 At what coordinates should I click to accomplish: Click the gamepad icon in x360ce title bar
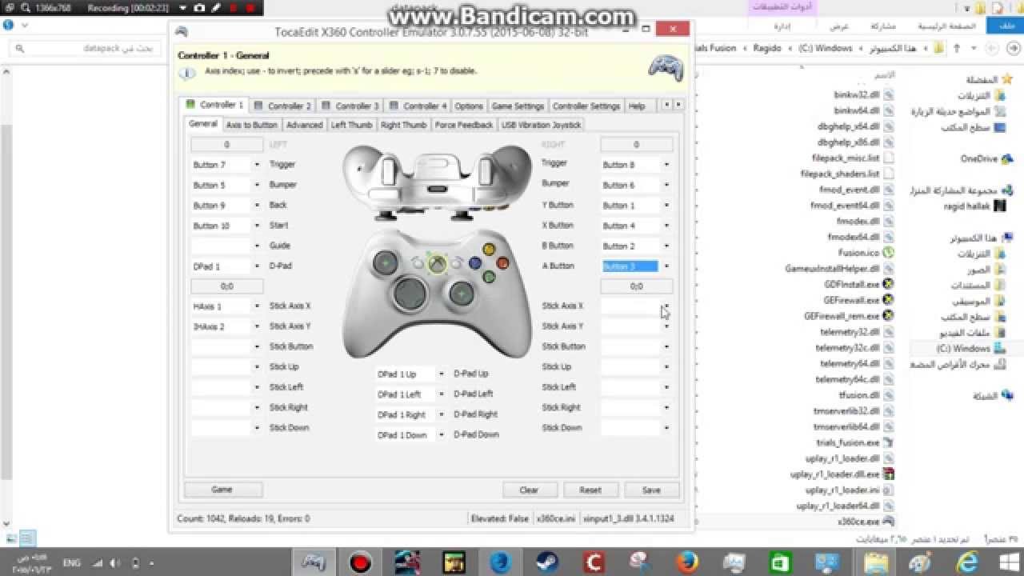tap(182, 30)
